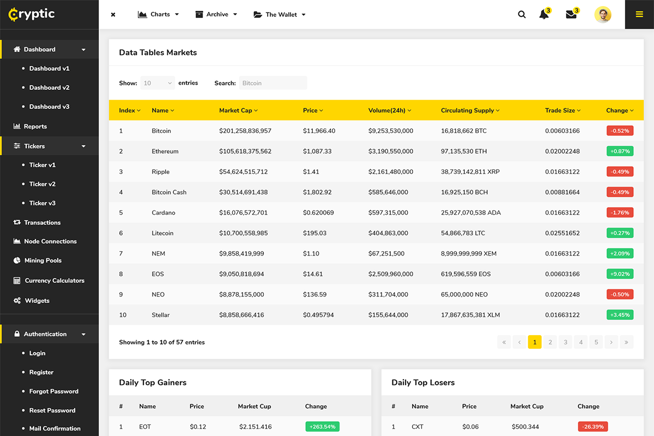Sort table by Market Cap column

pyautogui.click(x=238, y=111)
